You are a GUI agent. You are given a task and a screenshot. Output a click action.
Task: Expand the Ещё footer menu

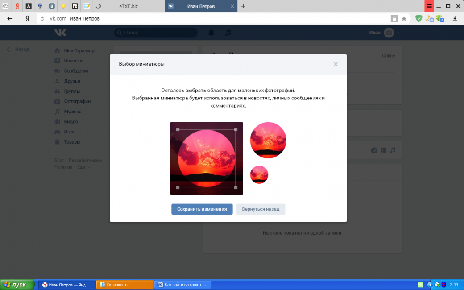[83, 167]
